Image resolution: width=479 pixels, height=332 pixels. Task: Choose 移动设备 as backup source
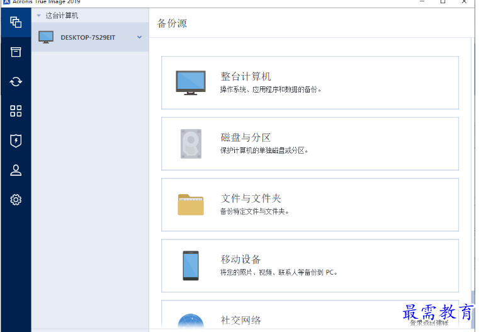[x=310, y=266]
